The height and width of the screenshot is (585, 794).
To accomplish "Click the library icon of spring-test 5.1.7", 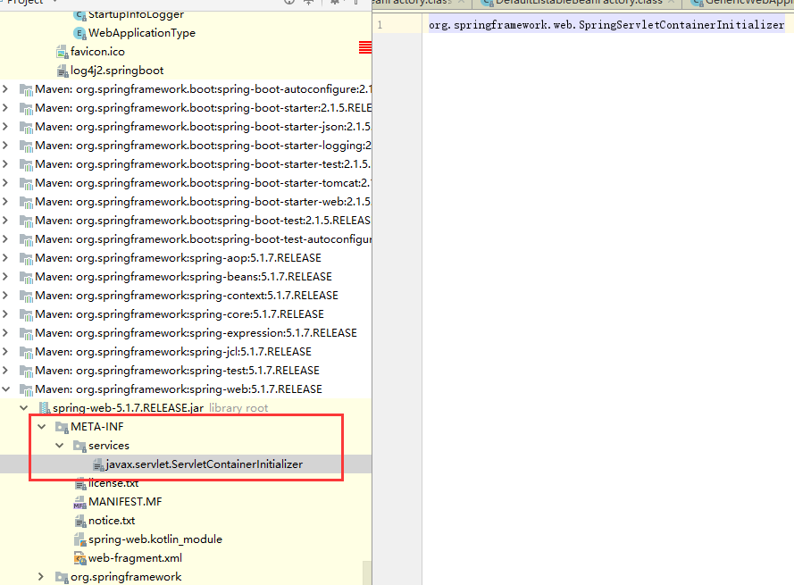I will coord(26,371).
